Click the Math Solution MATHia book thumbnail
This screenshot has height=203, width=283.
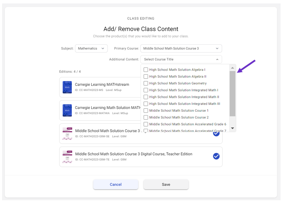[x=67, y=110]
